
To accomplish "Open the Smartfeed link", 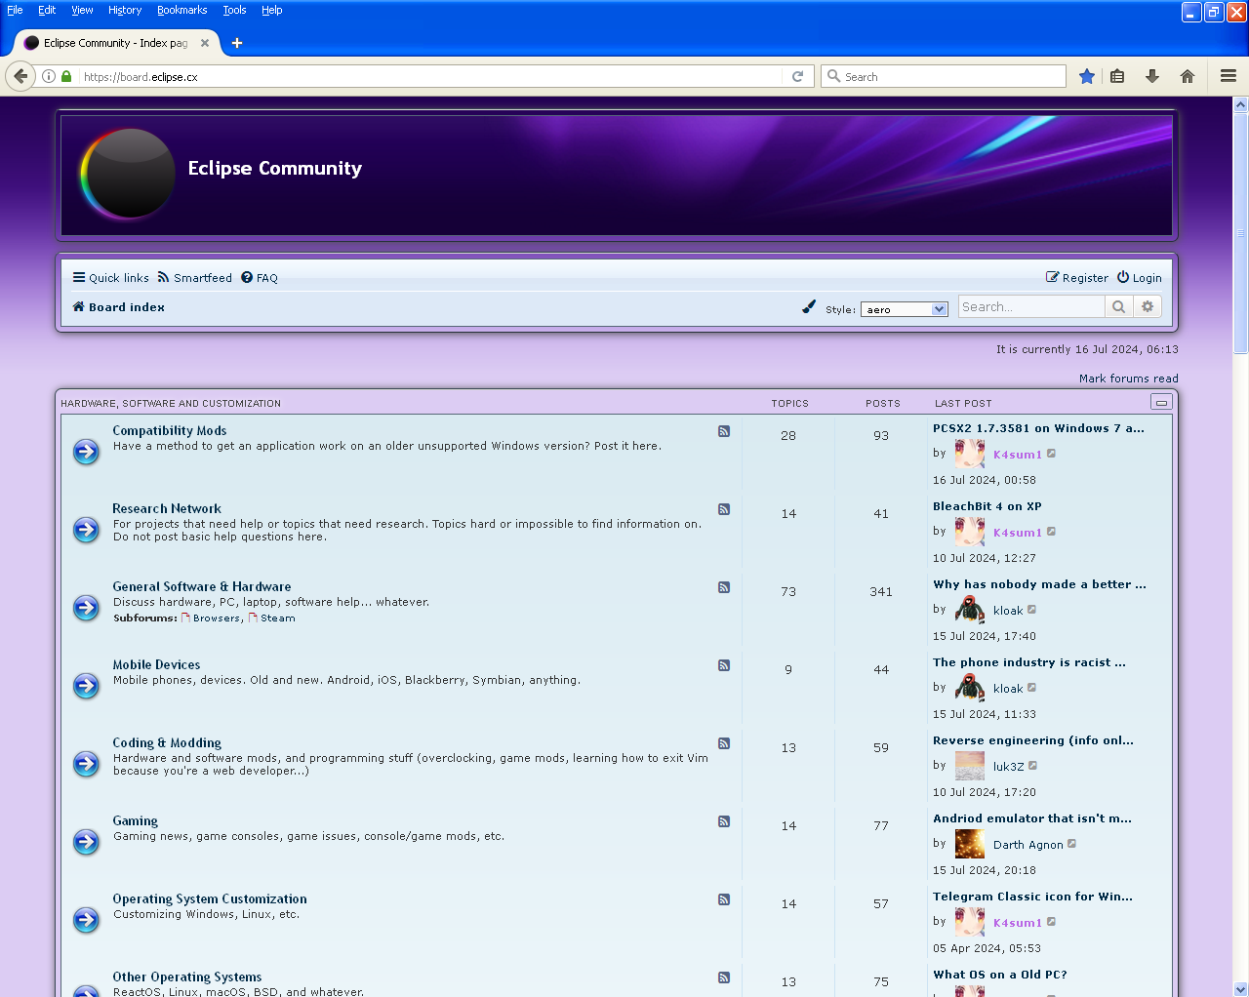I will (x=195, y=278).
